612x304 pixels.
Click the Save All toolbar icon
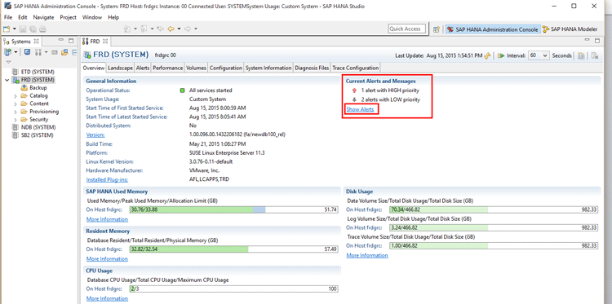33,29
